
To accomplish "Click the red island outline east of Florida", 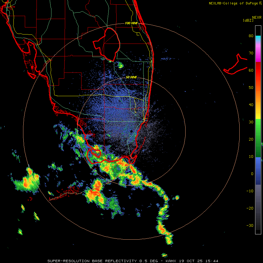I will point(236,65).
